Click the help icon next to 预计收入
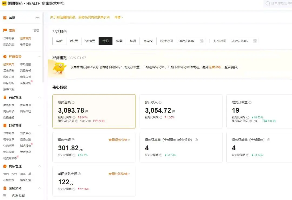The image size is (292, 200). pyautogui.click(x=160, y=102)
